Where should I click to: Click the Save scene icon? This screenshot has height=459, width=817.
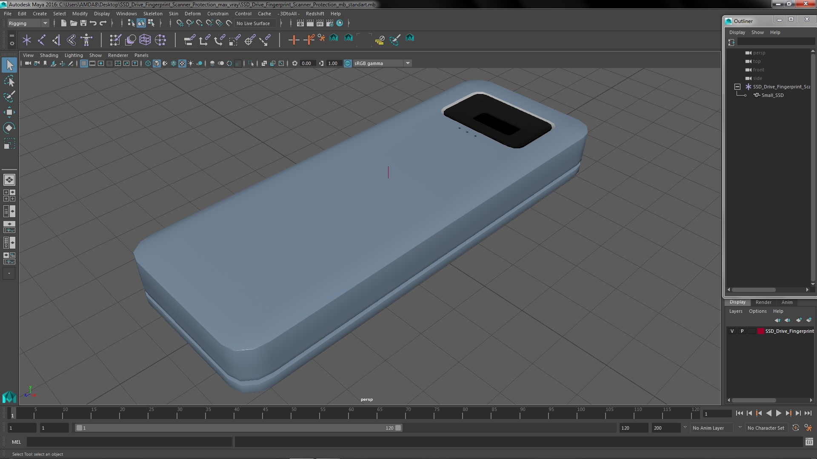83,23
